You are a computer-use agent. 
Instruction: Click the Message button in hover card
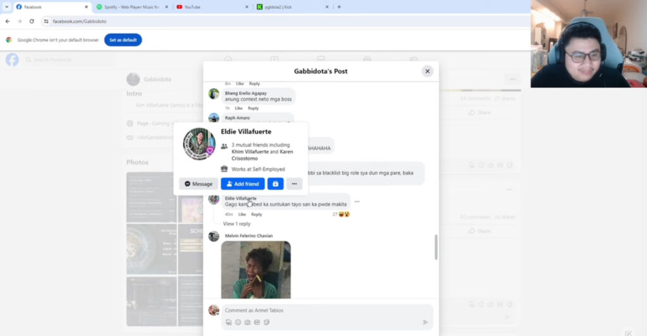click(x=198, y=184)
